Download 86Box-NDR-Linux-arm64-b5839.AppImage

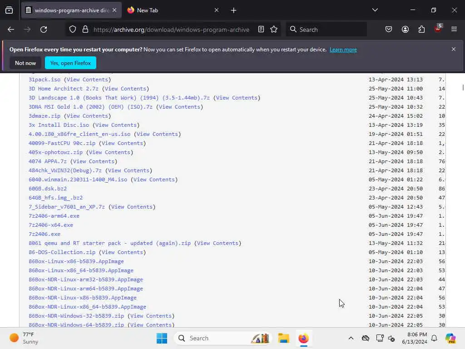[x=86, y=289]
